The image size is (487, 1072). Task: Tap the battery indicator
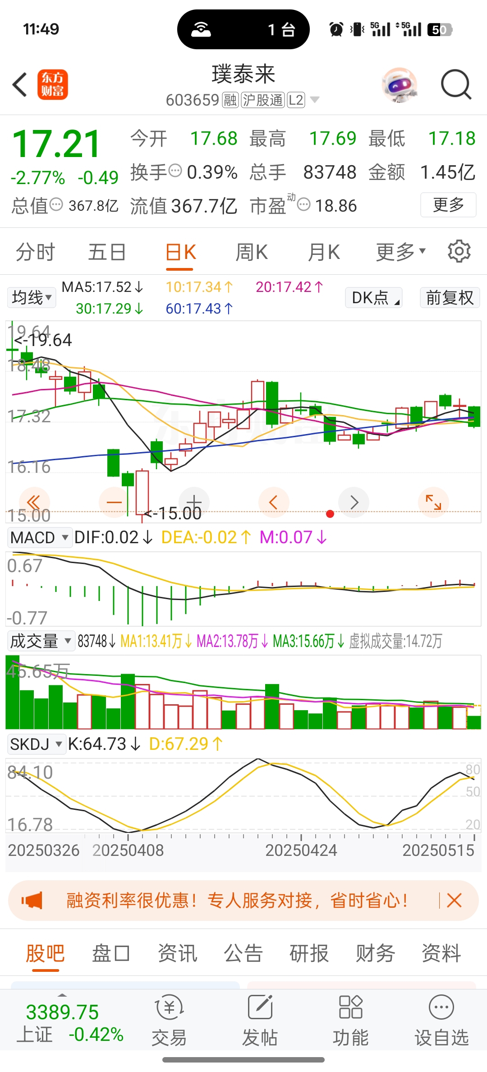tap(440, 30)
